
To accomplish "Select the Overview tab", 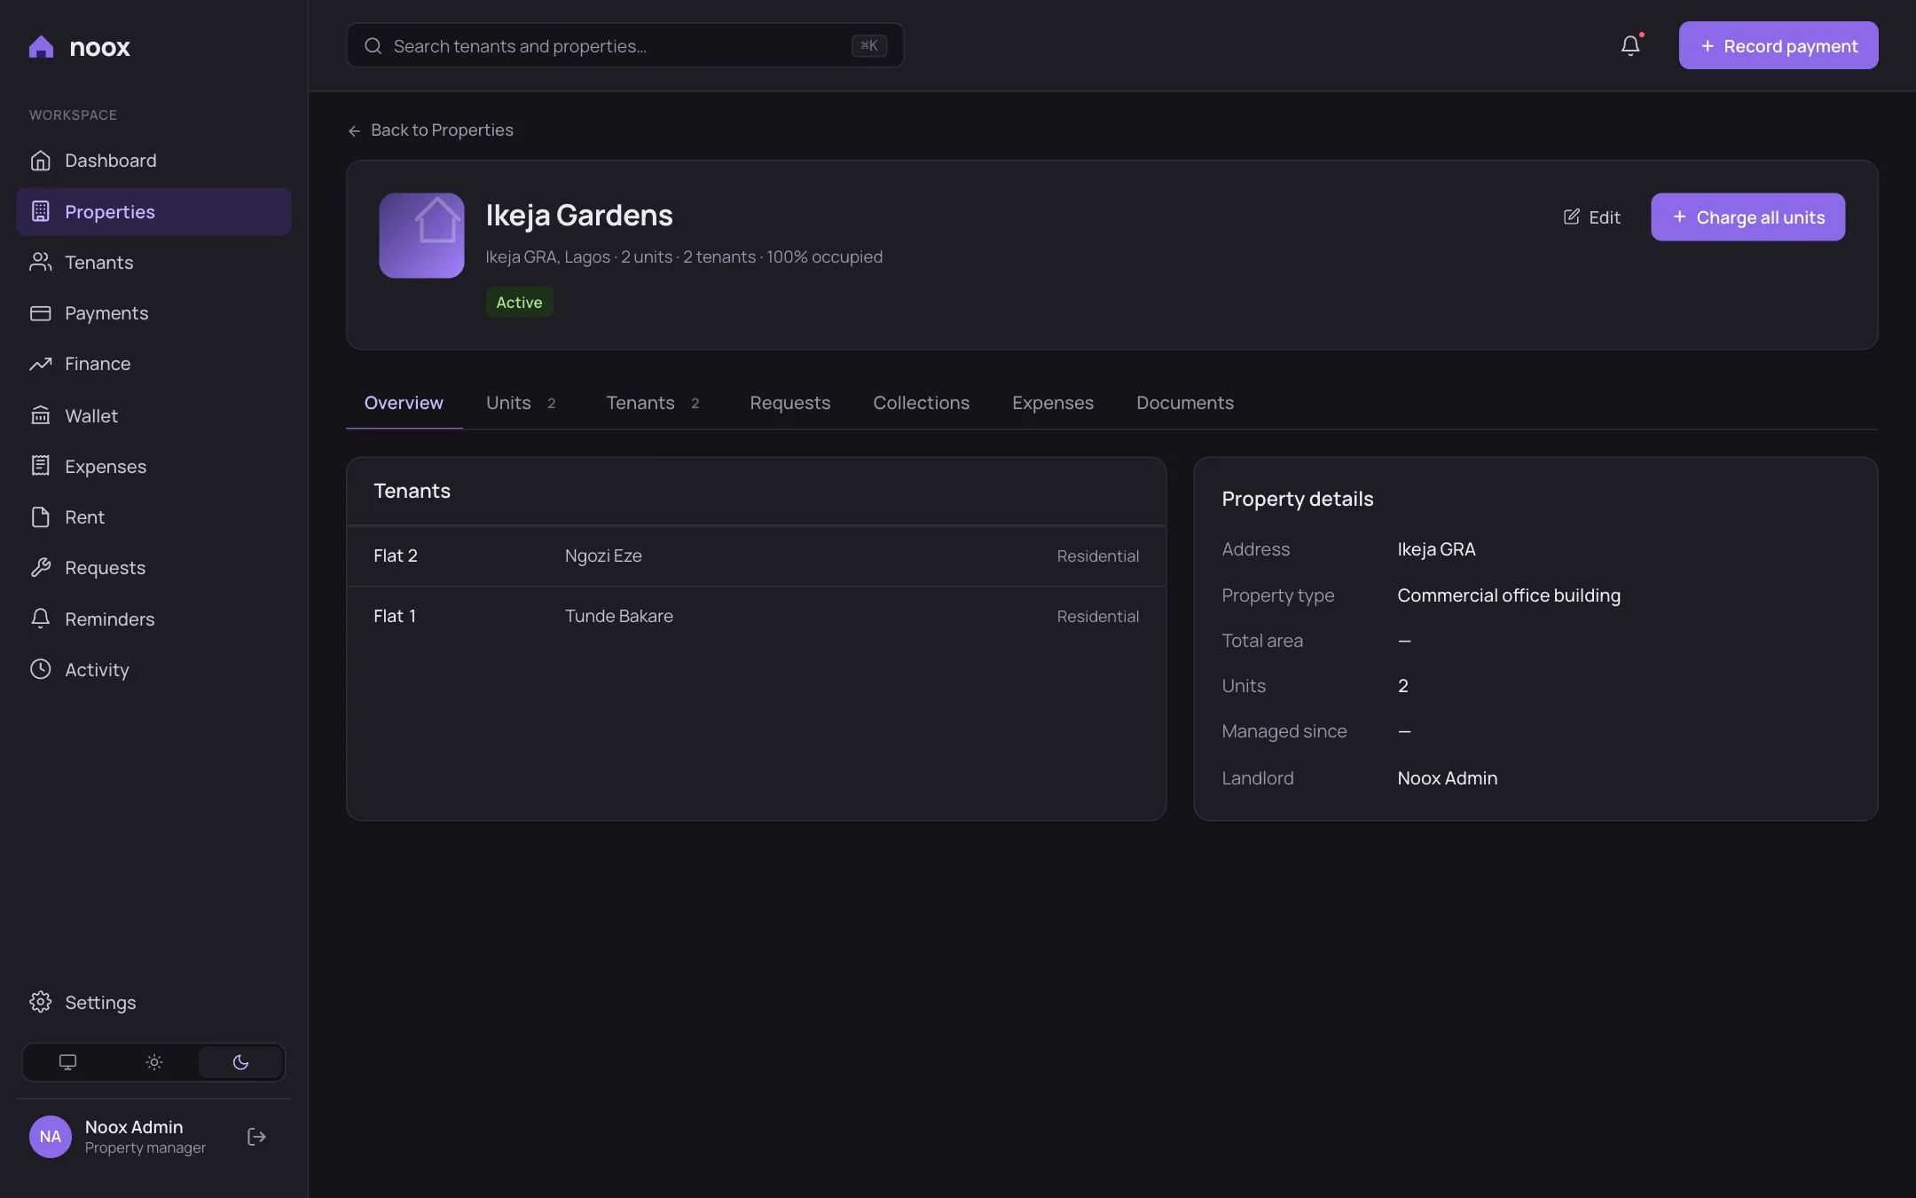I will (404, 403).
